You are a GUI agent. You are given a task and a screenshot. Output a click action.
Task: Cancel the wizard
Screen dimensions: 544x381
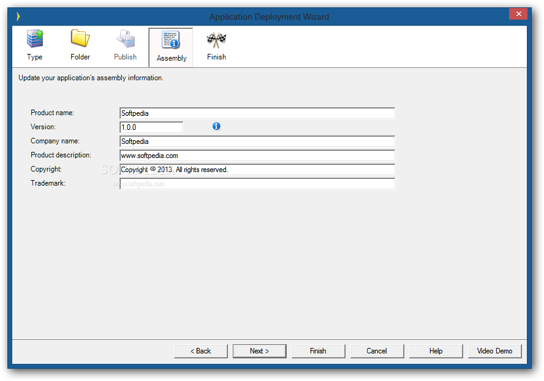click(377, 351)
